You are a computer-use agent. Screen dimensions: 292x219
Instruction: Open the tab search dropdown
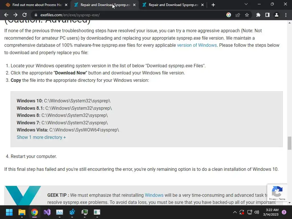(x=246, y=4)
